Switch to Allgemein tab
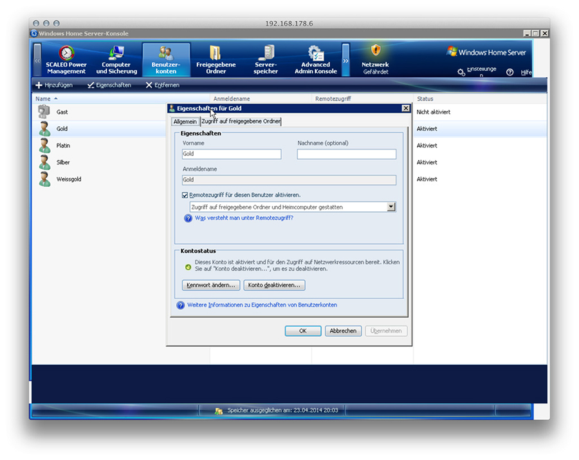Viewport: 579px width, 460px height. tap(185, 121)
